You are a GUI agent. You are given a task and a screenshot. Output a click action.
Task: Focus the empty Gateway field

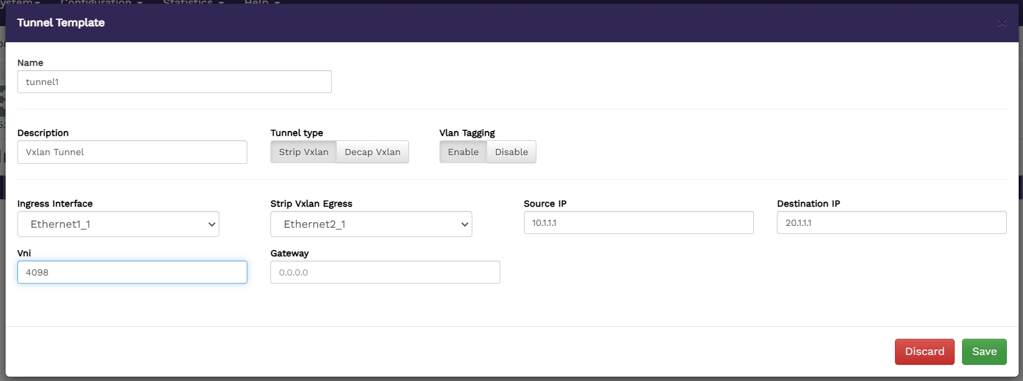(x=385, y=272)
